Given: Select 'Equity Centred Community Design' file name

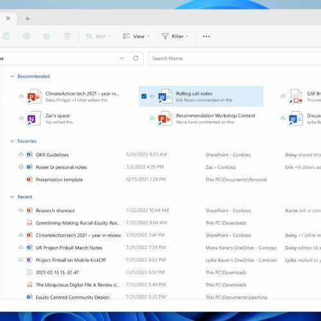Looking at the screenshot, I should (x=73, y=297).
